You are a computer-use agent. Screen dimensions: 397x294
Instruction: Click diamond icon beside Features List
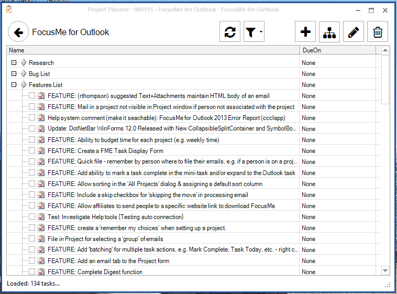(24, 85)
